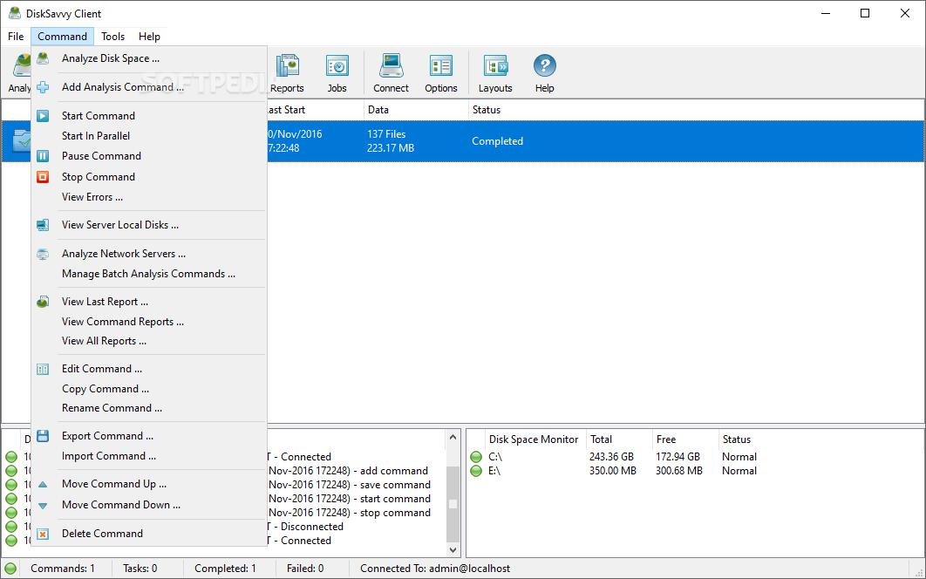The height and width of the screenshot is (579, 926).
Task: Click the Add Analysis Command plus icon
Action: 43,87
